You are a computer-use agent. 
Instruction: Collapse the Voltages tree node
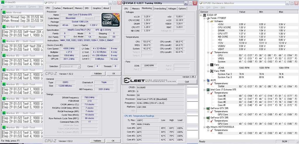pos(208,21)
